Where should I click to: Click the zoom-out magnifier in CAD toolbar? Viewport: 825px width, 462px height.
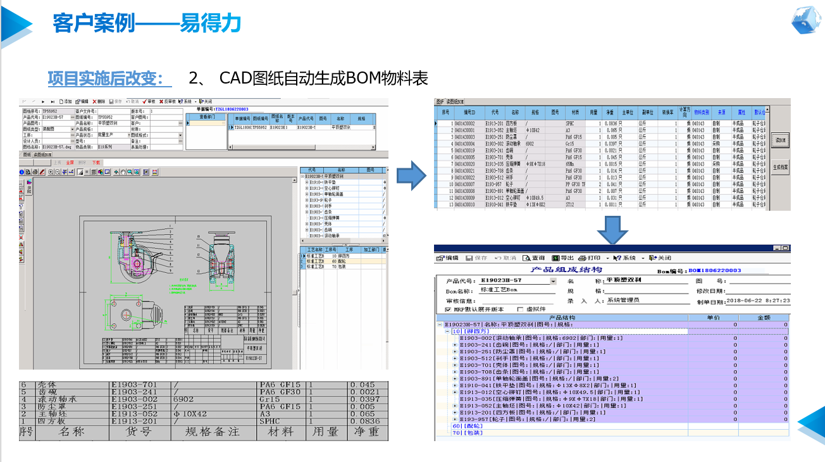click(x=58, y=172)
